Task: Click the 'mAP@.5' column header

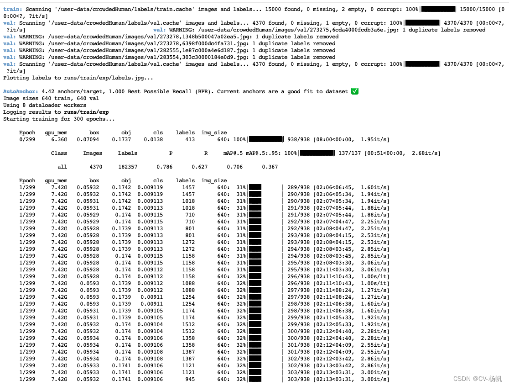Action: tap(233, 153)
